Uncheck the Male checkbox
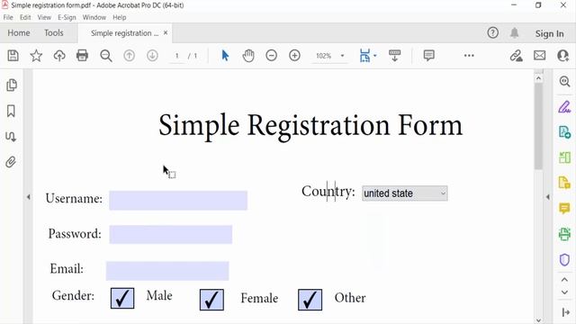Screen dimensions: 576x324 click(122, 298)
